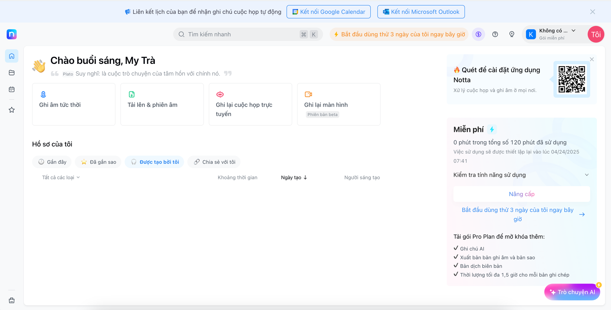Click 'Kết nối Microsoft Outlook' button

click(x=421, y=12)
